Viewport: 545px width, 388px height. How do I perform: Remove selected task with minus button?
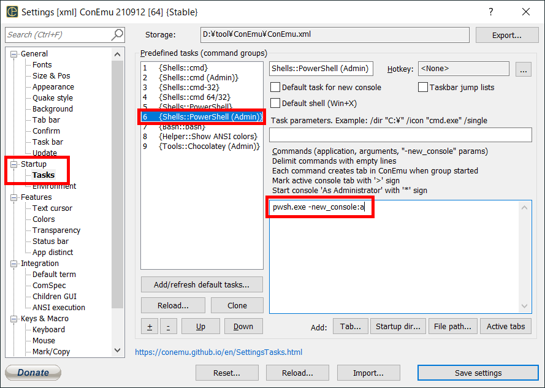click(168, 327)
